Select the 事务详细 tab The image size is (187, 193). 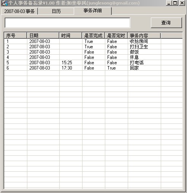click(x=93, y=11)
